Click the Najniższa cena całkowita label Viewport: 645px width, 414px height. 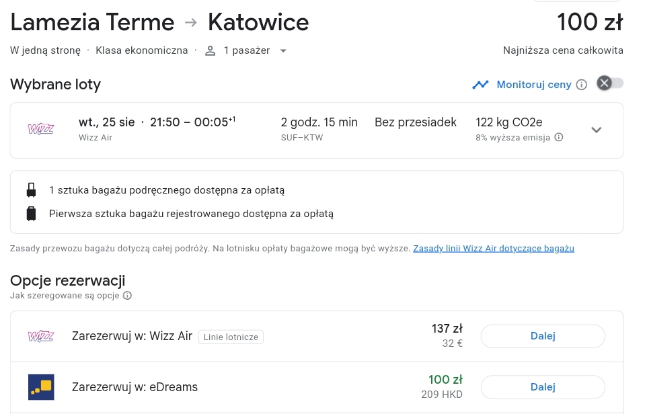pos(563,50)
